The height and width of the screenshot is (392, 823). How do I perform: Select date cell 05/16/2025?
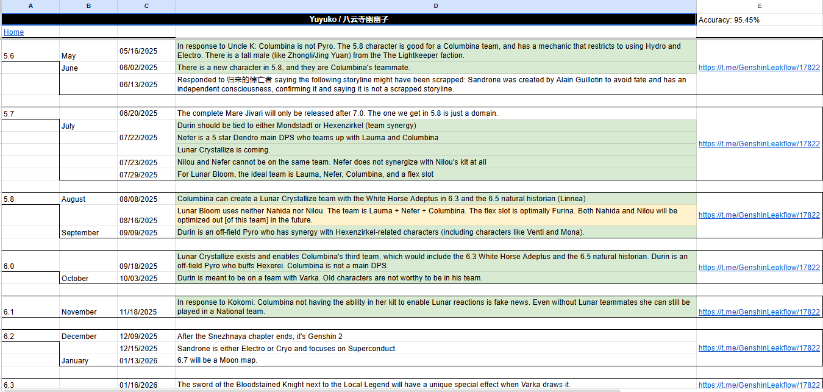click(146, 51)
